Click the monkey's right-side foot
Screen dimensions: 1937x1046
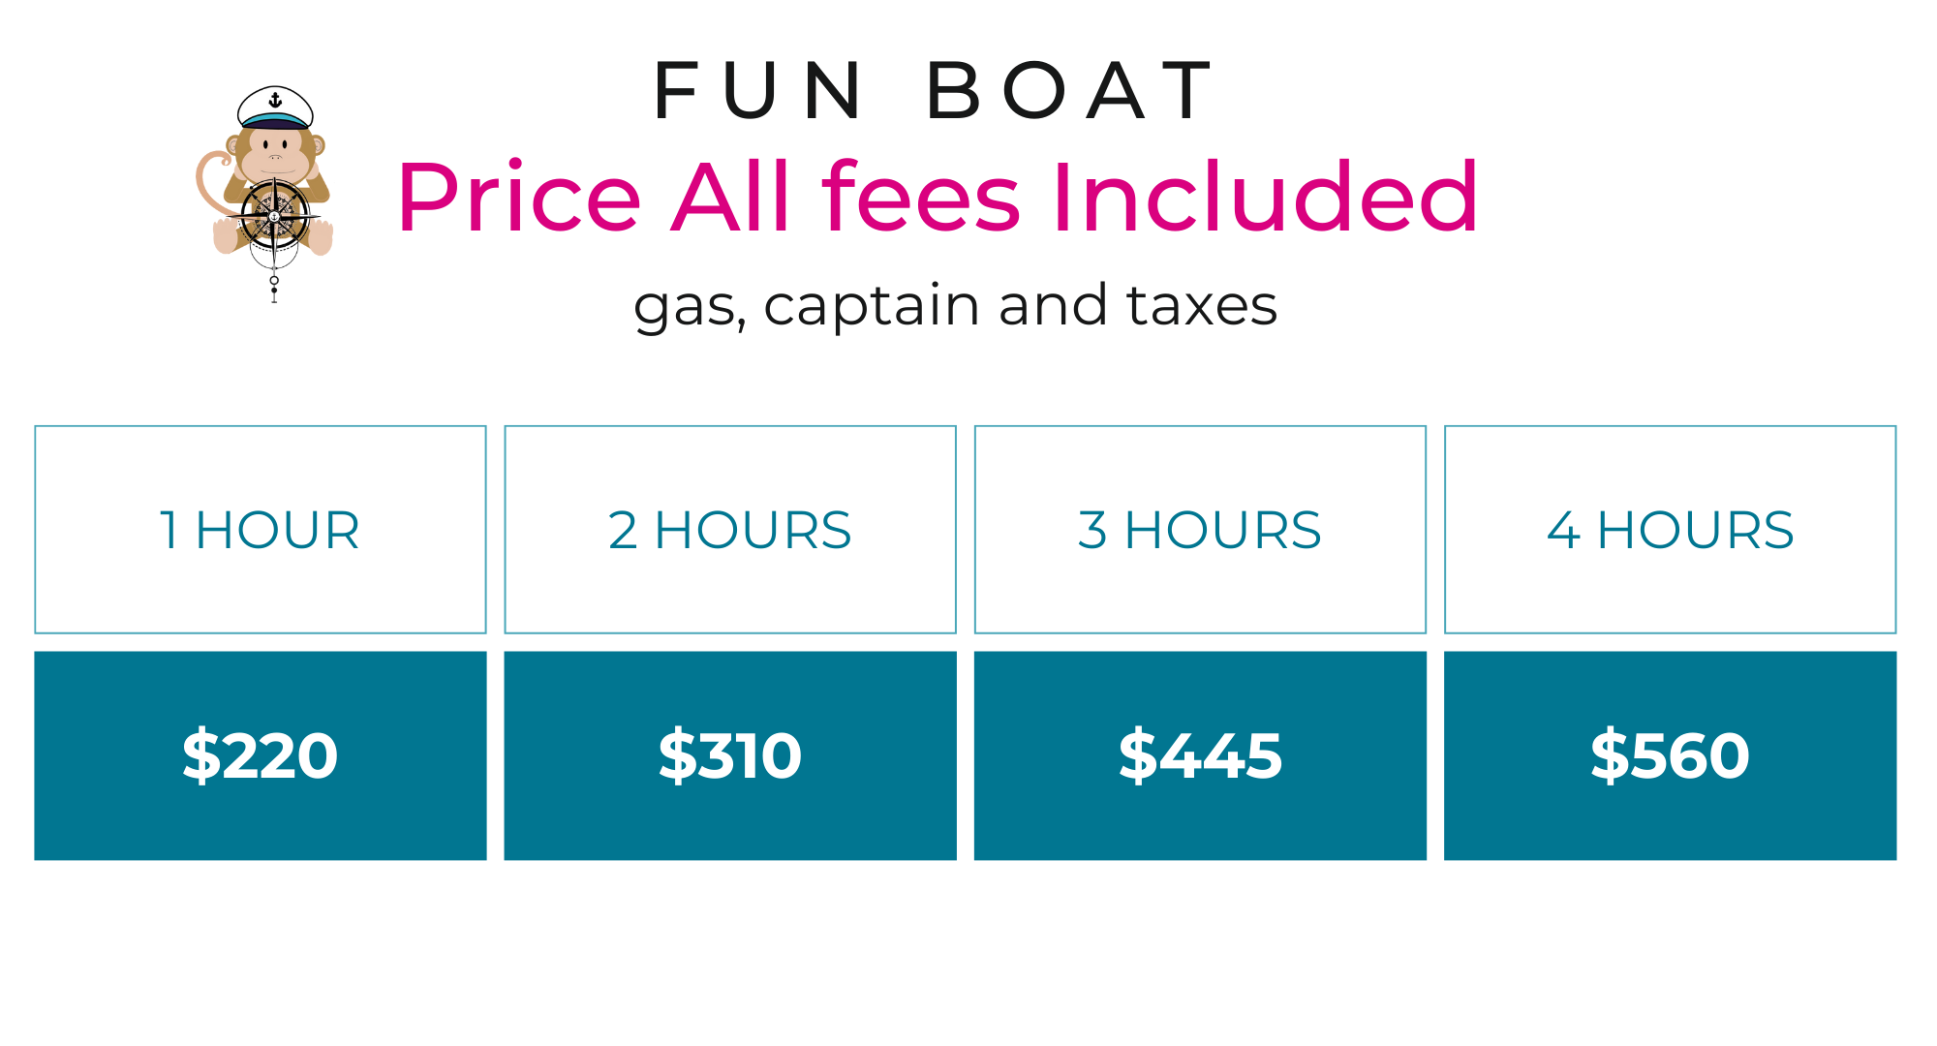(321, 236)
